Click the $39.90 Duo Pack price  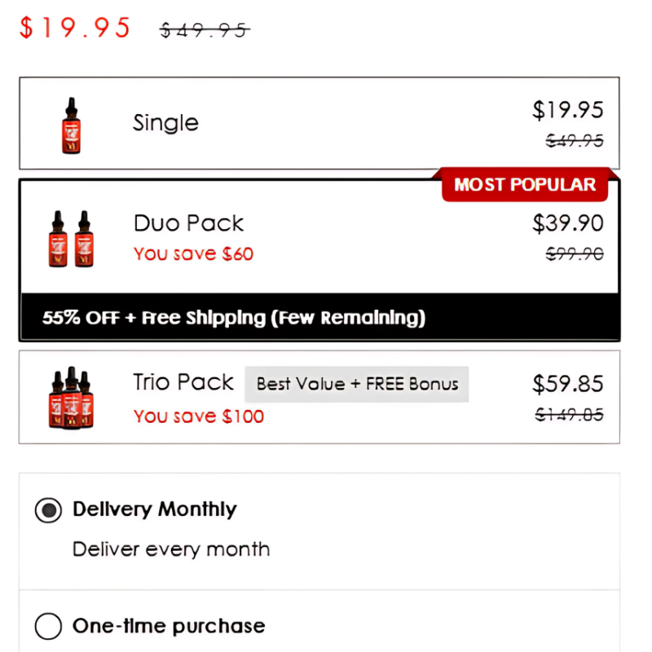(567, 223)
